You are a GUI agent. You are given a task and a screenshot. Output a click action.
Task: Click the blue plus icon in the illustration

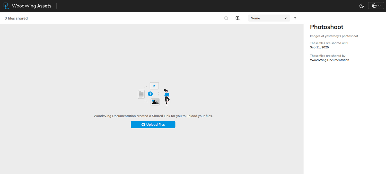[150, 94]
